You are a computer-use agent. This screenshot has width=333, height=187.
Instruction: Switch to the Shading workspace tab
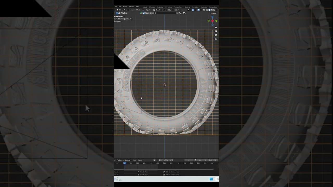(x=187, y=7)
